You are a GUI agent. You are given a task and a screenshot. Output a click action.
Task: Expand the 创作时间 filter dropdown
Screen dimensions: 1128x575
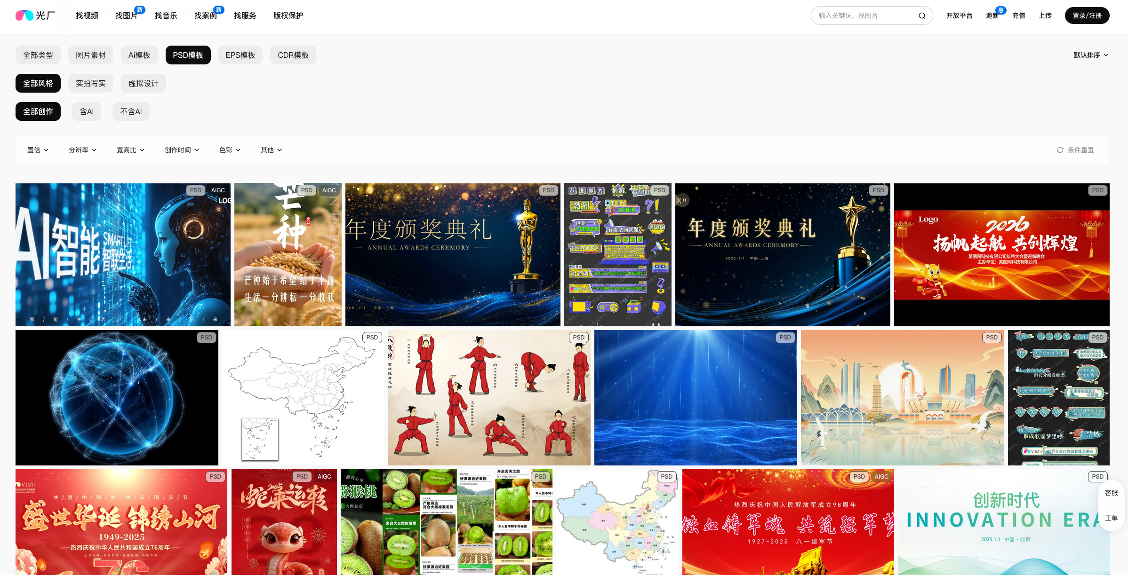tap(182, 150)
